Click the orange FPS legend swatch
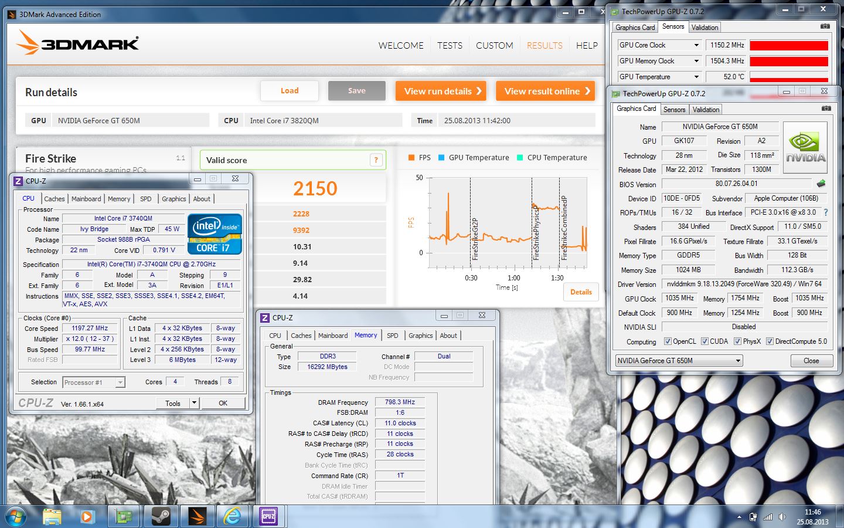The height and width of the screenshot is (528, 844). (411, 157)
